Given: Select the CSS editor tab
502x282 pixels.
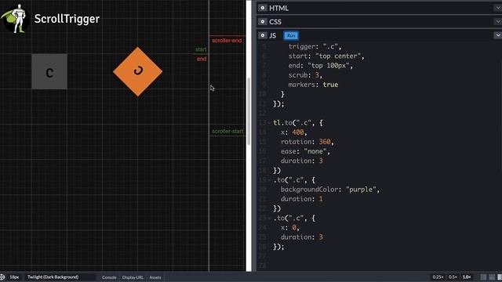Looking at the screenshot, I should (x=275, y=22).
